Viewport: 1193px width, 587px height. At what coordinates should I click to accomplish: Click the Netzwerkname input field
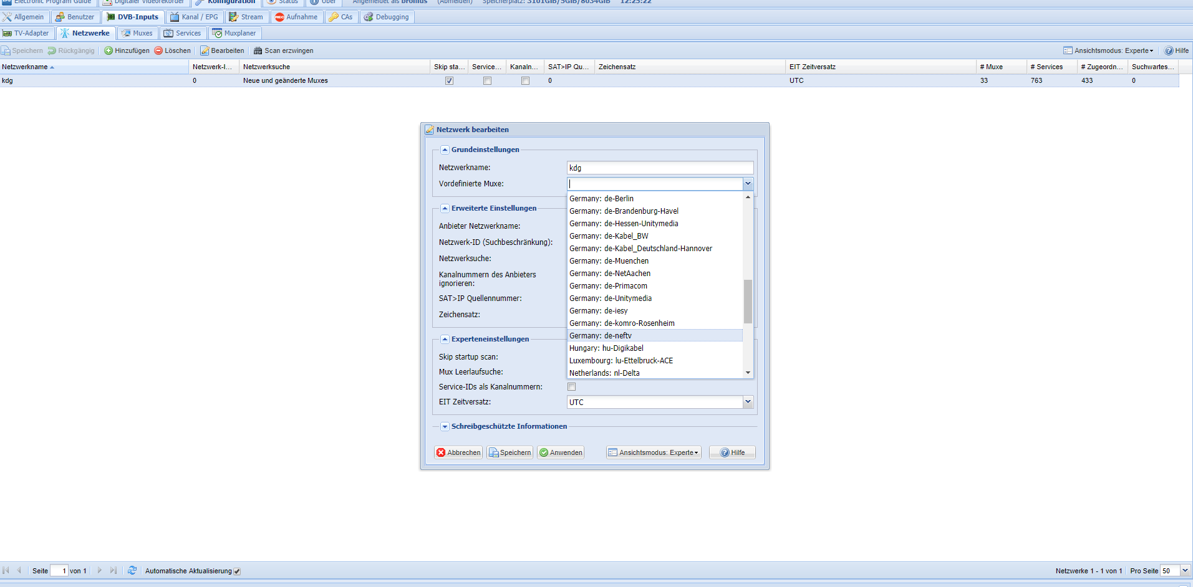660,168
